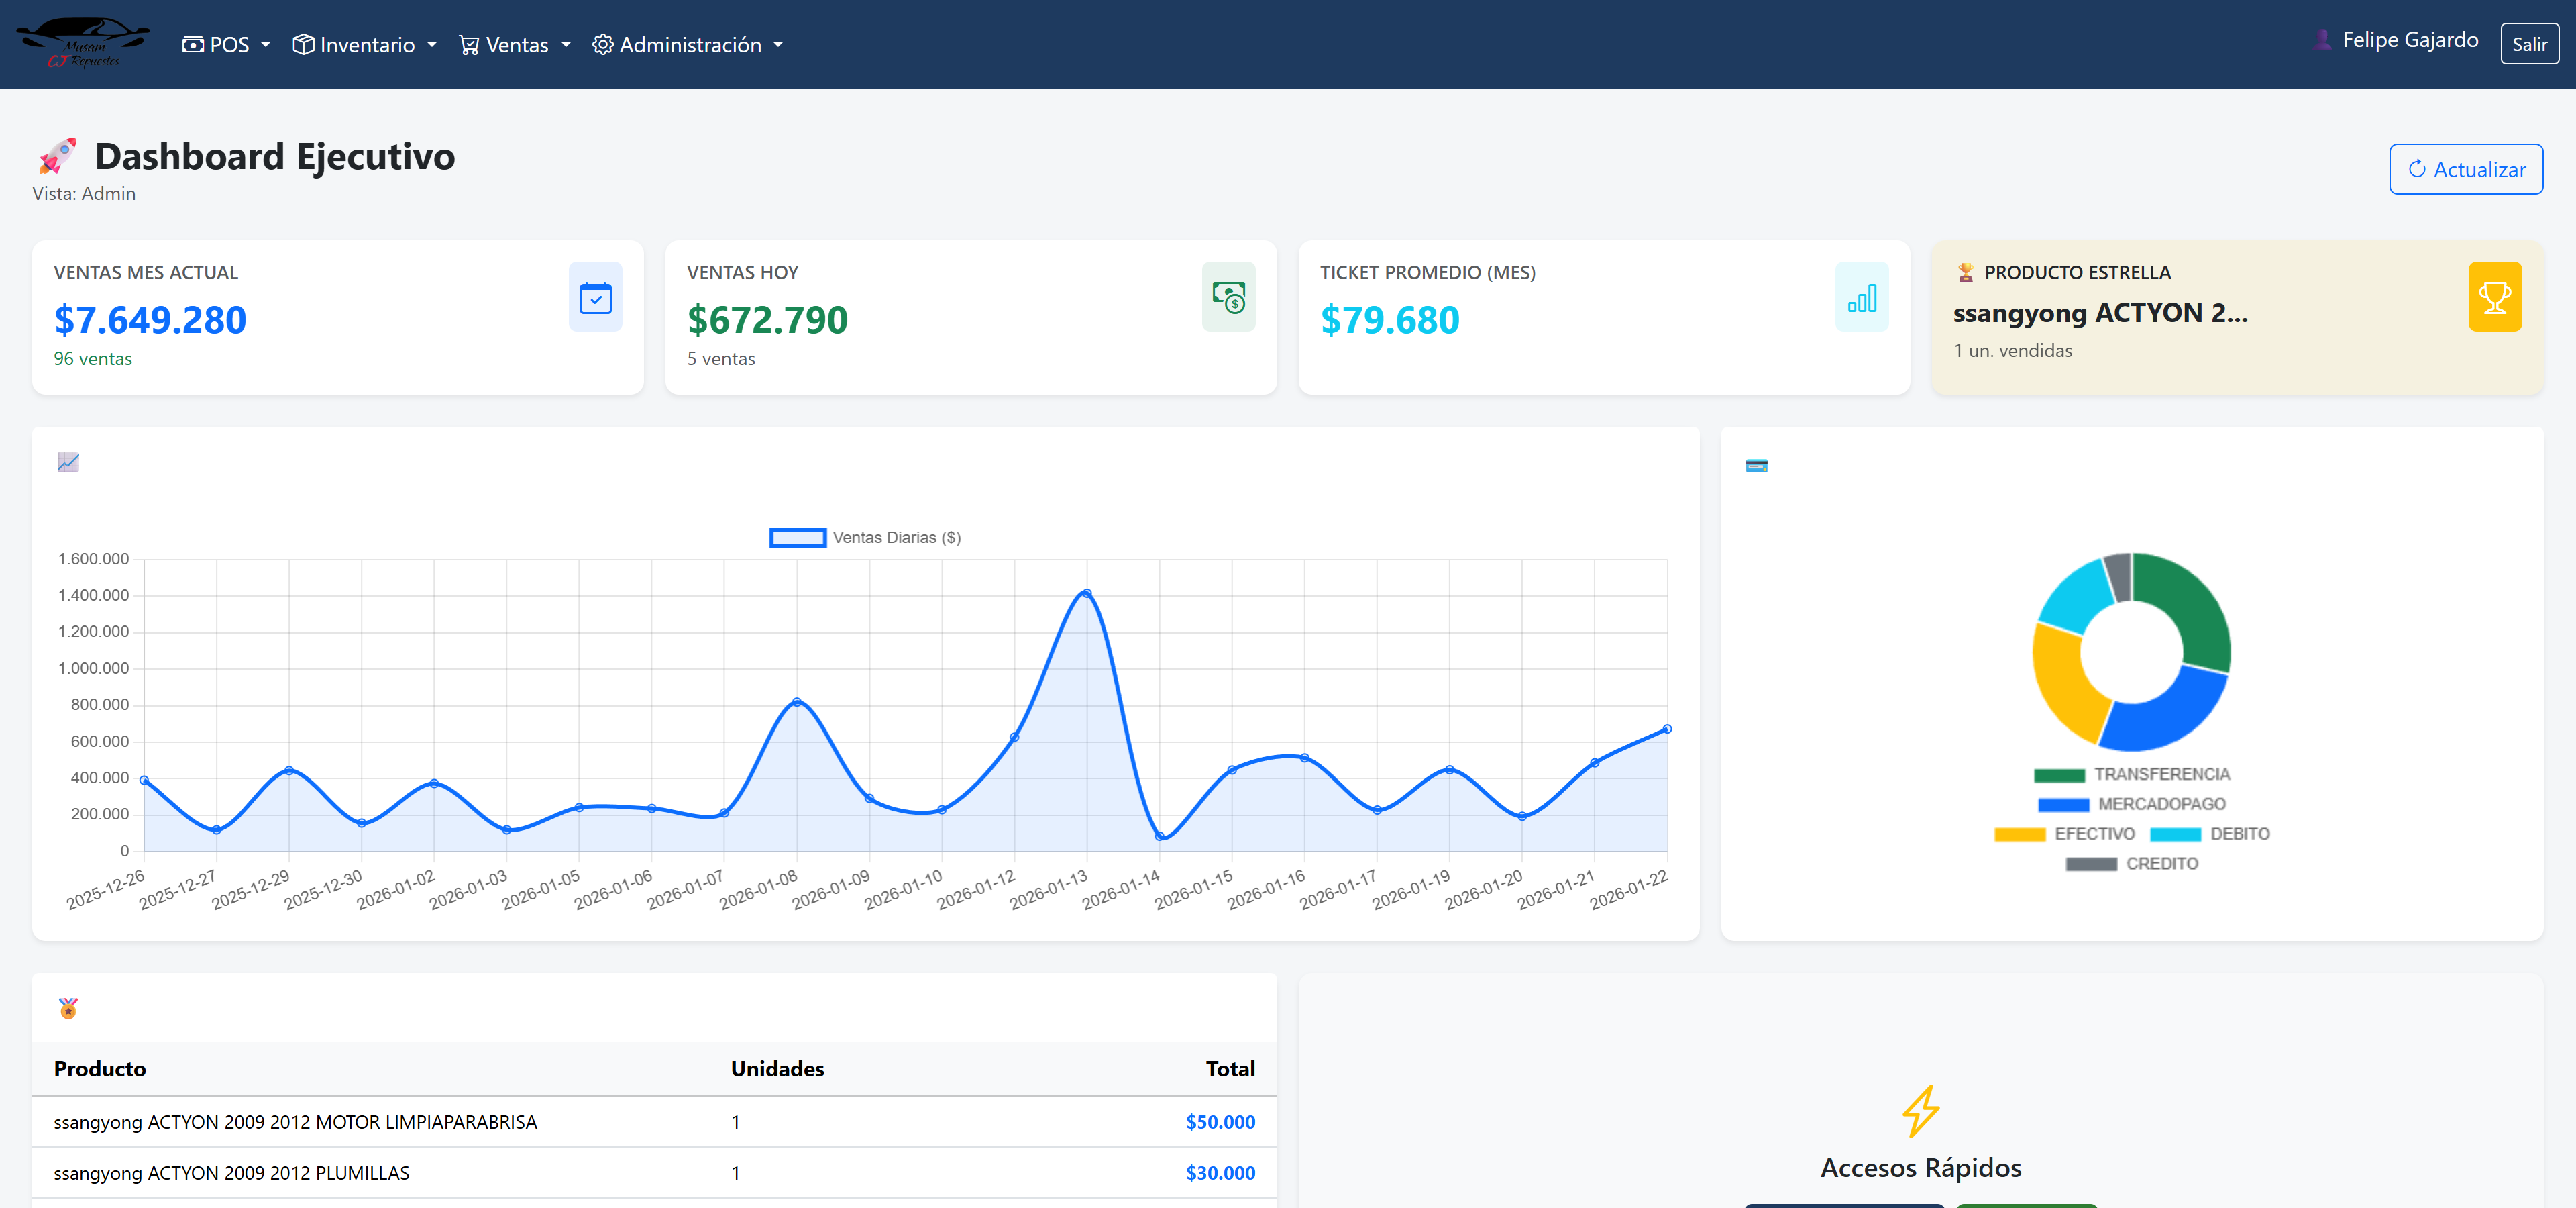Click the company logo in navbar
Image resolution: width=2576 pixels, height=1208 pixels.
[84, 44]
